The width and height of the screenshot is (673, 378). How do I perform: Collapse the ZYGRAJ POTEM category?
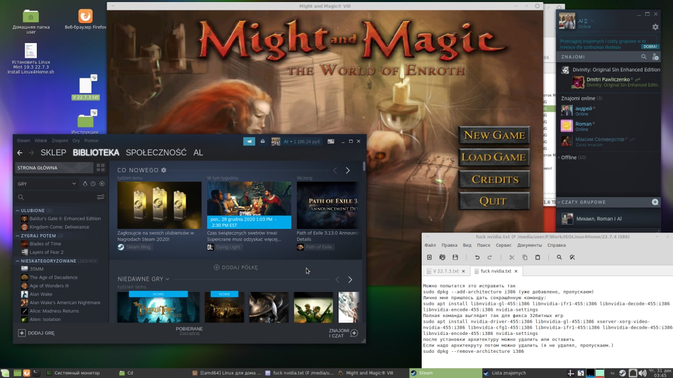pyautogui.click(x=17, y=236)
